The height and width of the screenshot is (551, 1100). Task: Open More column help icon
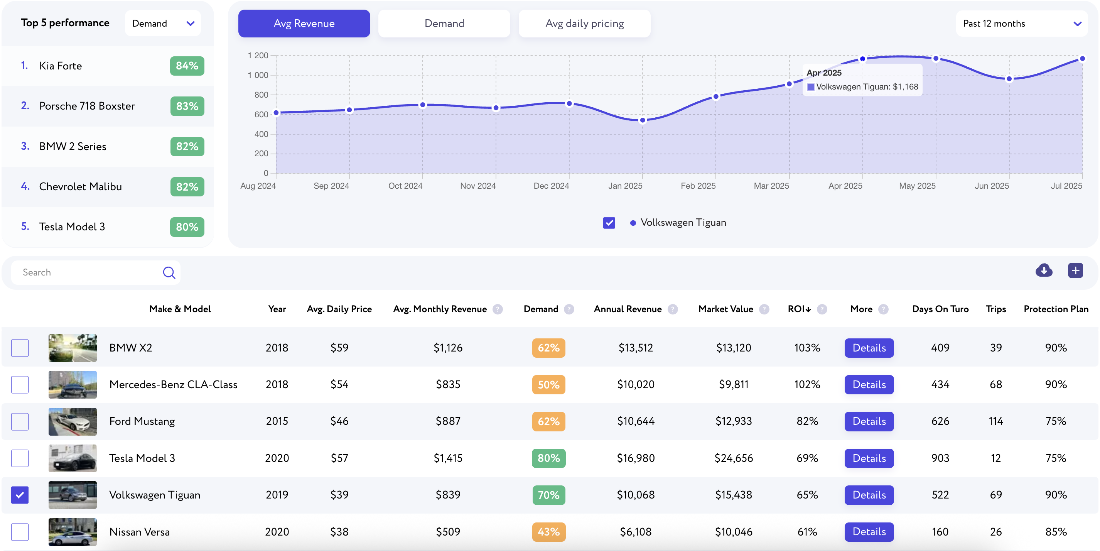click(883, 309)
